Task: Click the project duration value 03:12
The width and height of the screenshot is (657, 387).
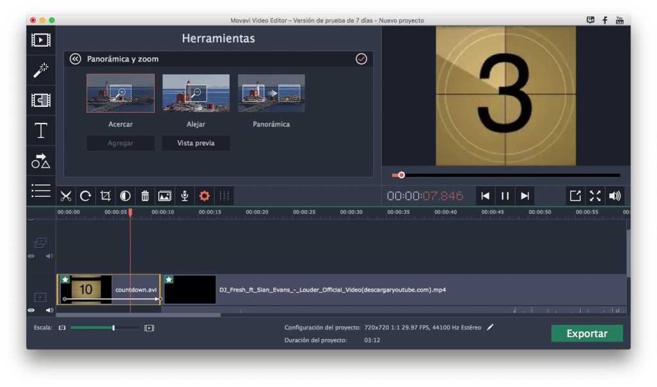Action: click(372, 340)
